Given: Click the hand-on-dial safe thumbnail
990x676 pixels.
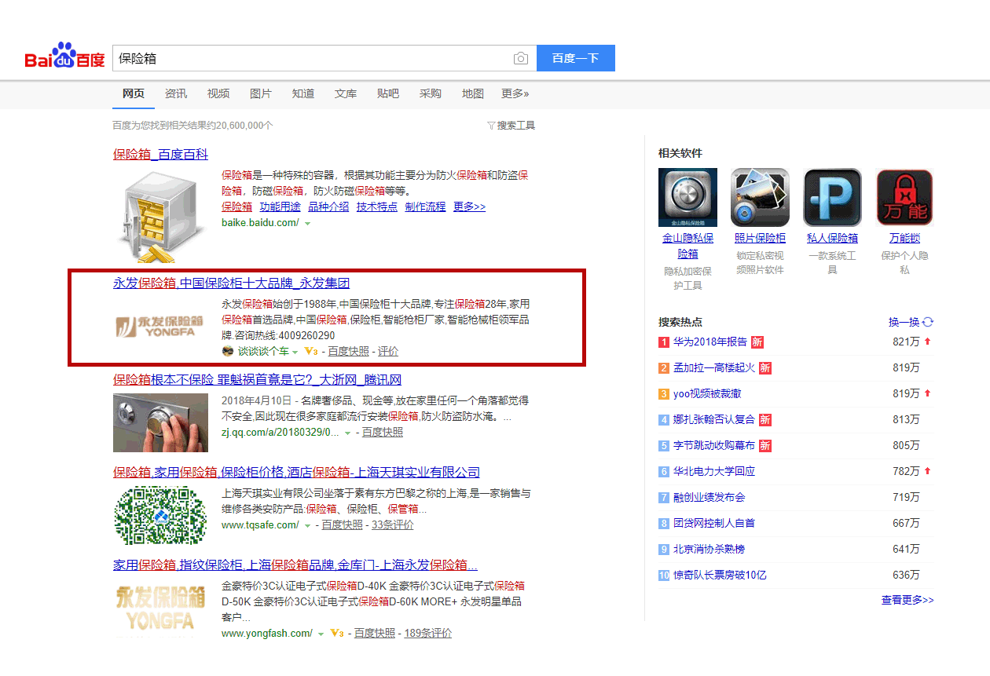Looking at the screenshot, I should [x=160, y=422].
